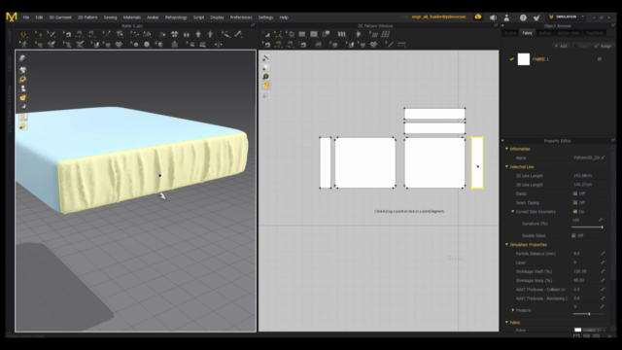The width and height of the screenshot is (622, 350).
Task: Toggle the Elastic checkbox
Action: (x=575, y=193)
